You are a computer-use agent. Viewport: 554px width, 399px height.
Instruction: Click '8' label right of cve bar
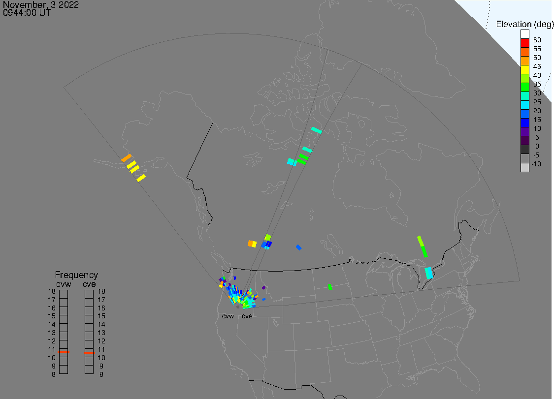click(101, 374)
